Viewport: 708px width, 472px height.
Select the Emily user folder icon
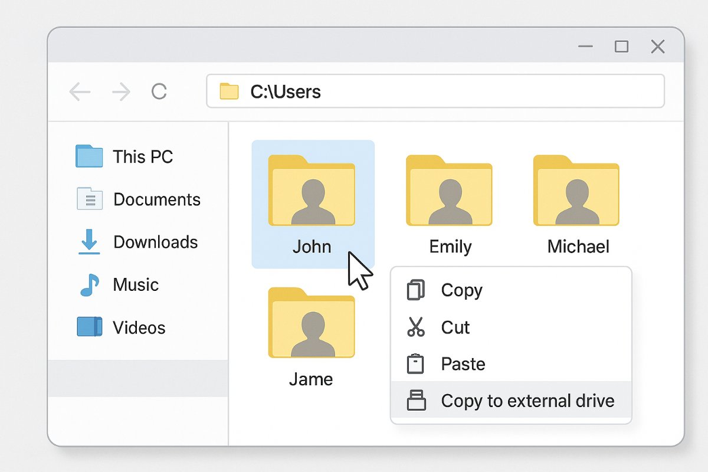coord(449,191)
